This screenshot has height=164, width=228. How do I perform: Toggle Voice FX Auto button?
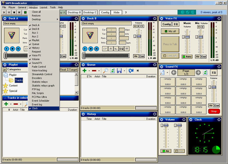tap(187, 57)
